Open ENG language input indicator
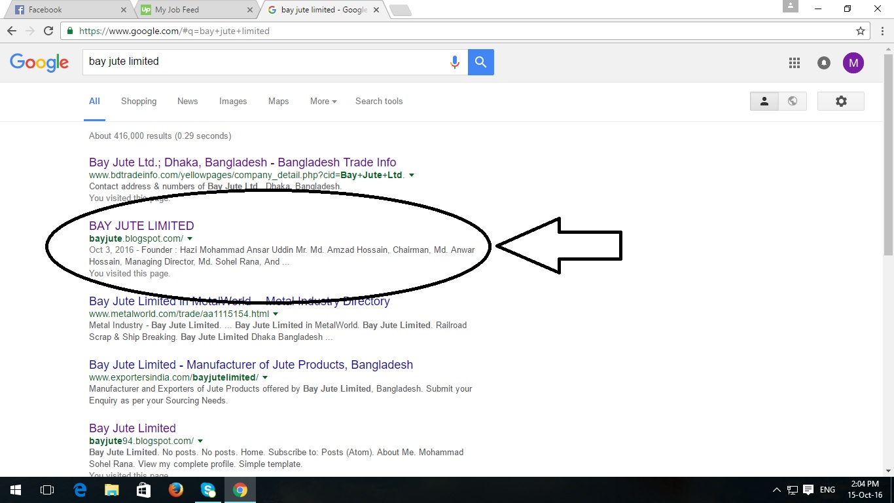Image resolution: width=894 pixels, height=503 pixels. point(827,490)
